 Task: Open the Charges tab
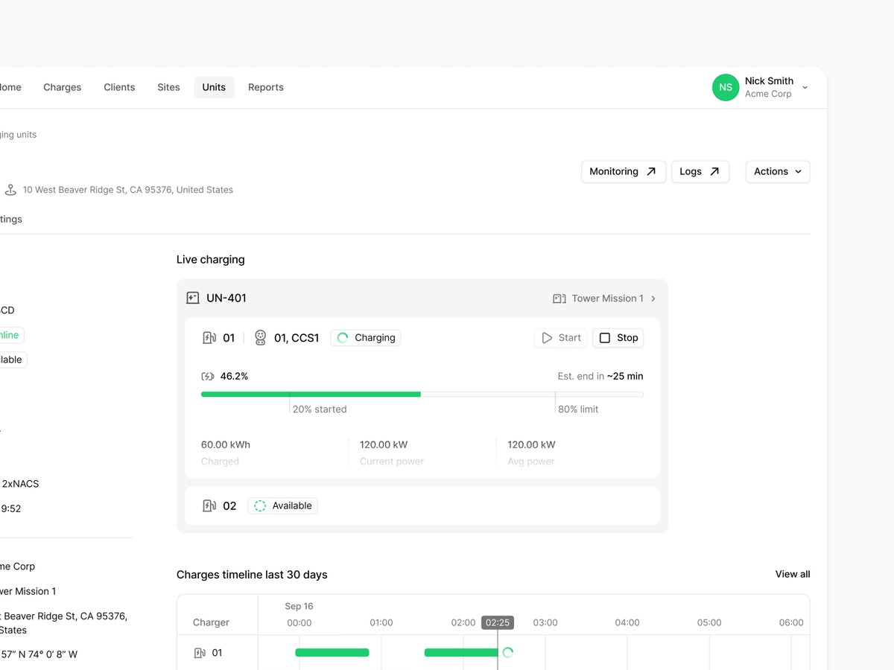click(63, 87)
